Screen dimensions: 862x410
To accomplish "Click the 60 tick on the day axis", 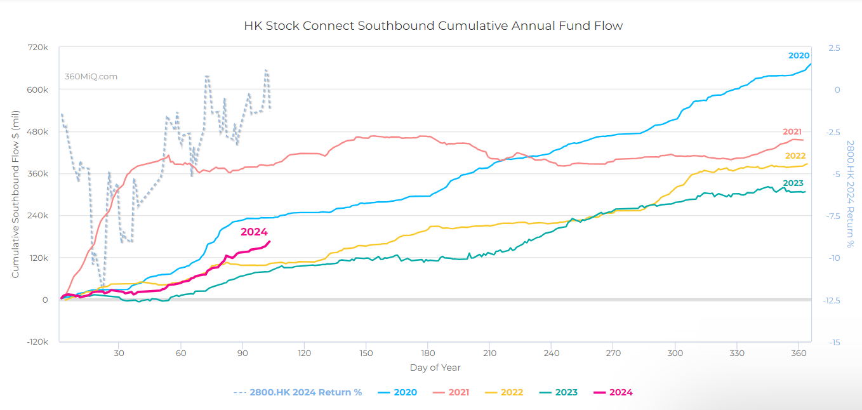I will coord(180,353).
